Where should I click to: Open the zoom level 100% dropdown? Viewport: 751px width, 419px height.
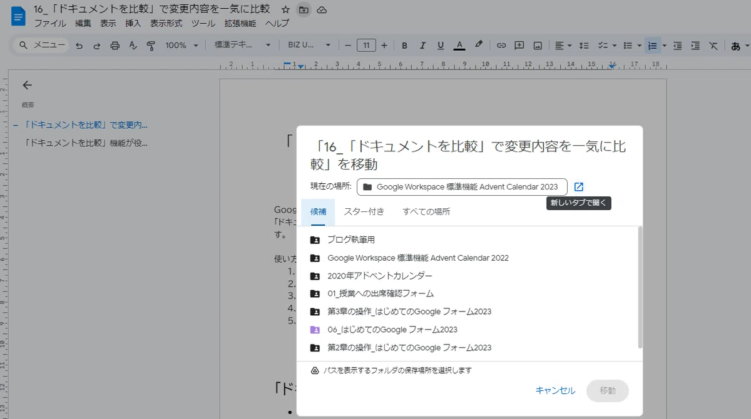(181, 45)
